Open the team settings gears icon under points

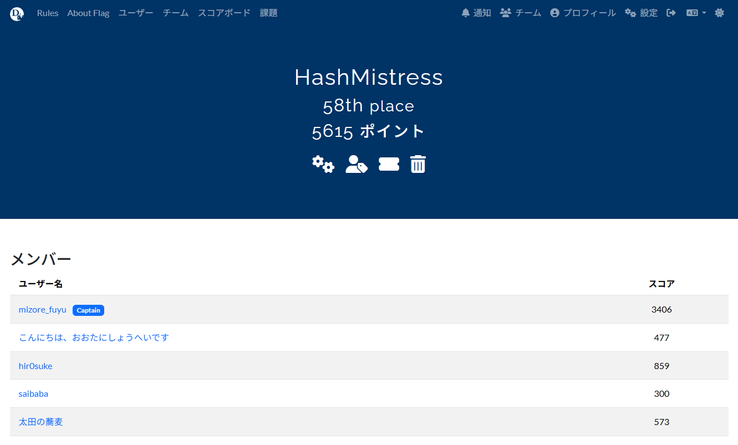(x=323, y=165)
